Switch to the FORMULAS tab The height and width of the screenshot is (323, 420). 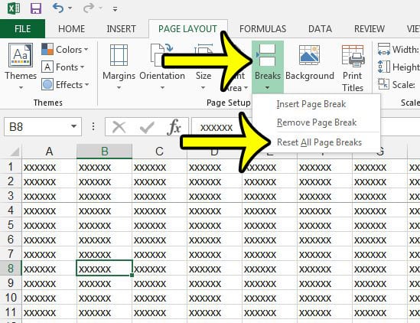pos(262,28)
